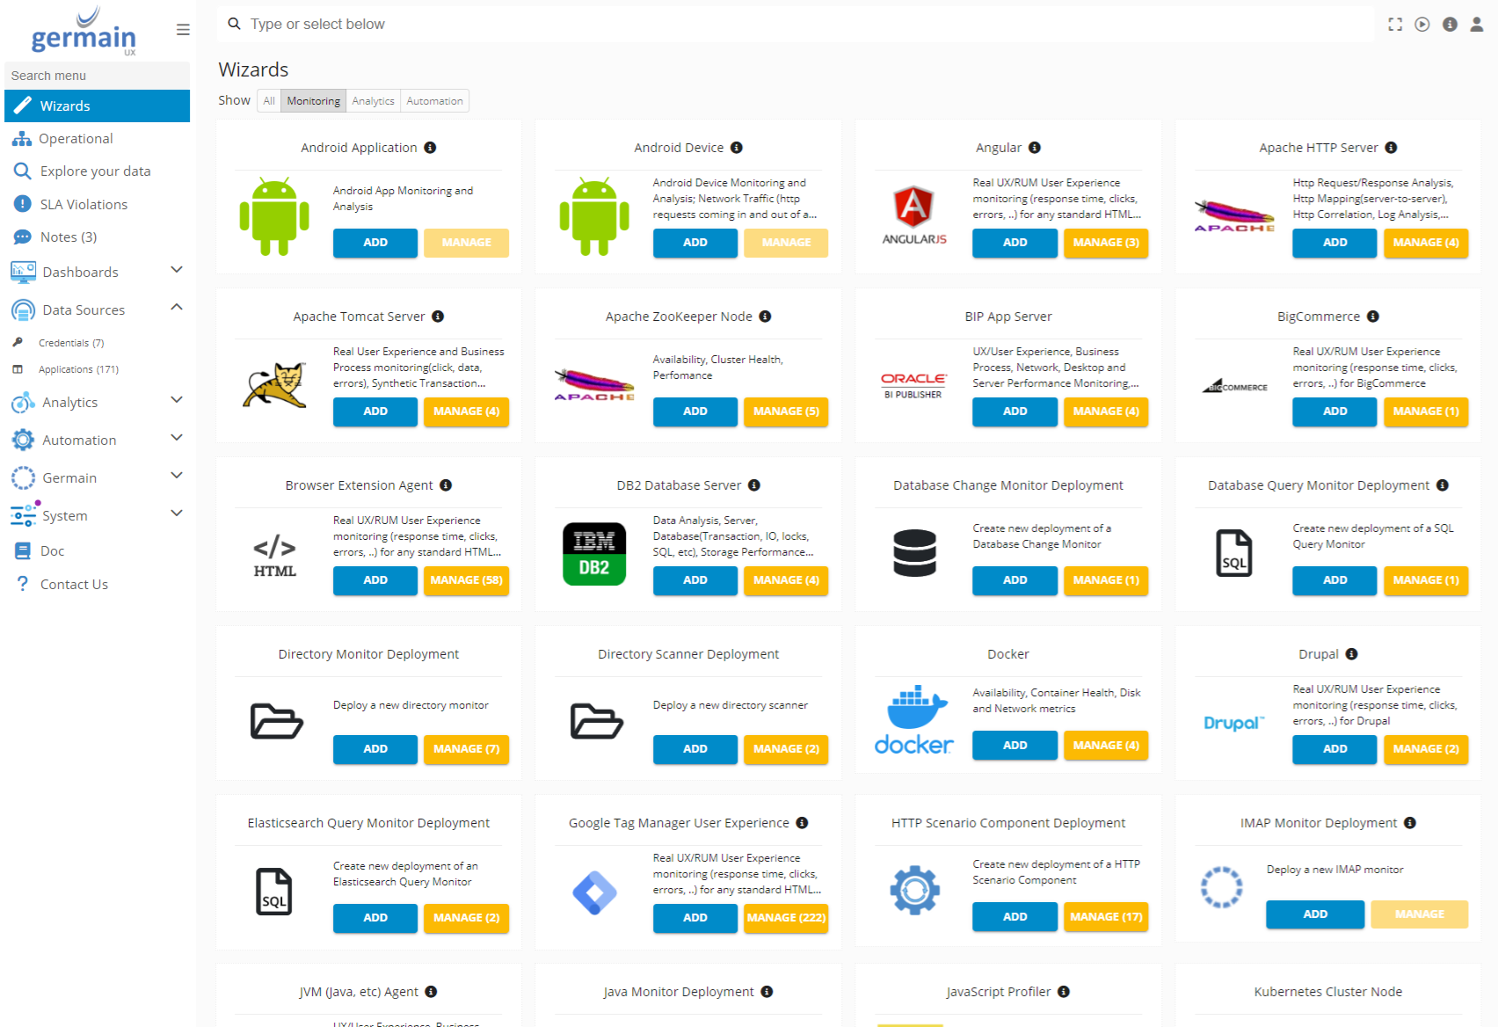
Task: Open Explore your data menu item
Action: coord(95,171)
